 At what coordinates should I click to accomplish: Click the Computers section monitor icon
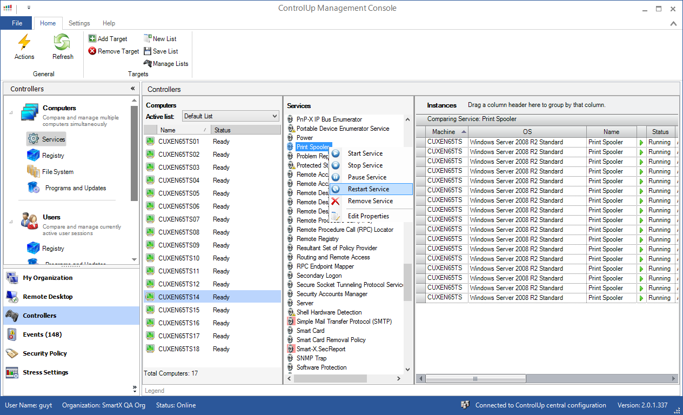(x=29, y=113)
